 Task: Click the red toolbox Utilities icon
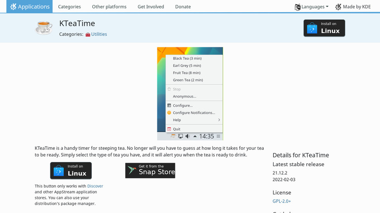[x=88, y=35]
